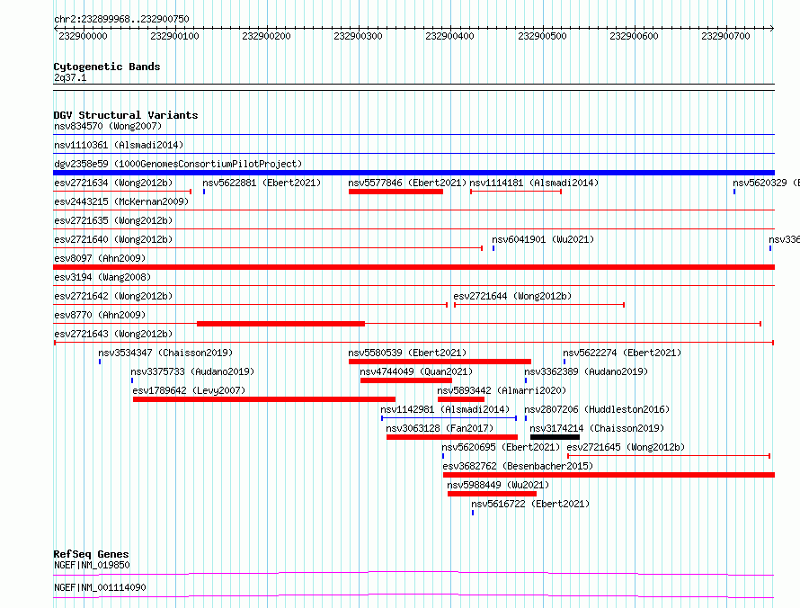The width and height of the screenshot is (800, 608).
Task: Click esv8770 (Ahn2009) label
Action: point(100,315)
